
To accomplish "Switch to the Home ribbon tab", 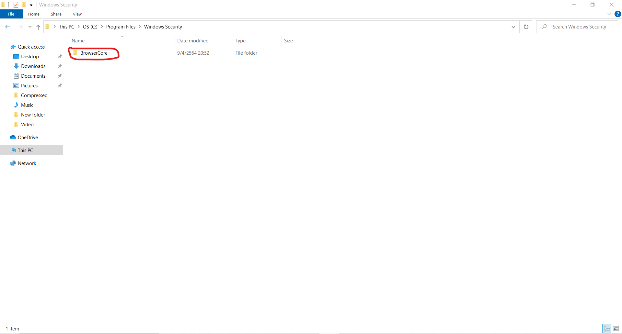I will tap(34, 14).
